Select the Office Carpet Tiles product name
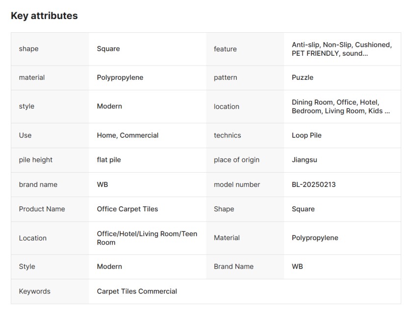The width and height of the screenshot is (407, 312). coord(127,209)
